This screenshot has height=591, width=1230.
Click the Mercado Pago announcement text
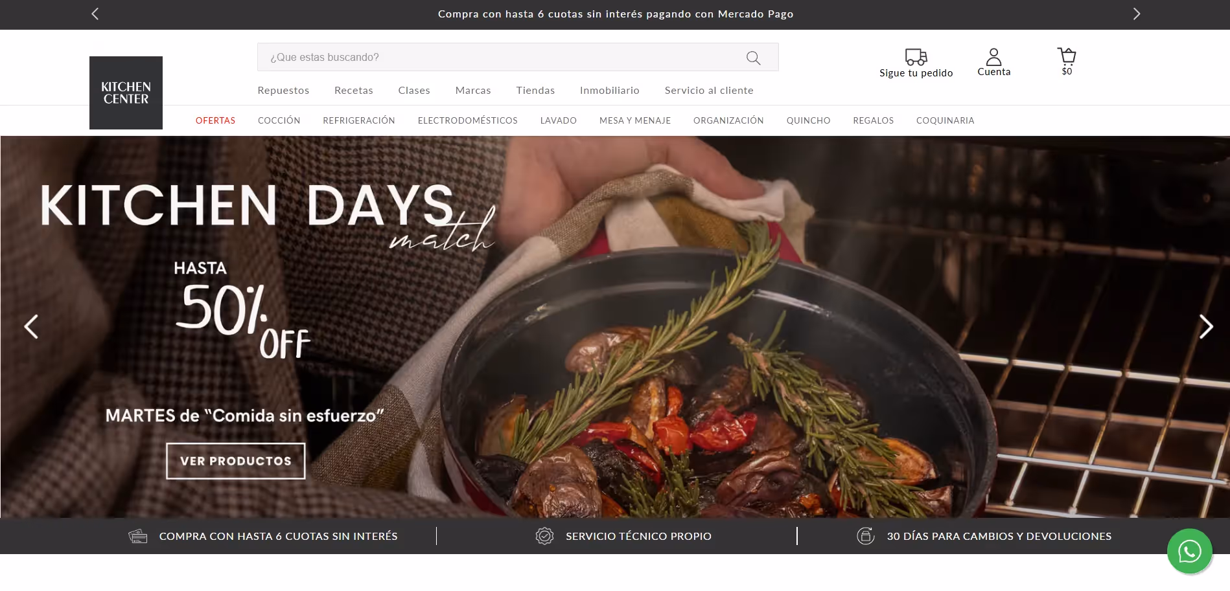(616, 14)
